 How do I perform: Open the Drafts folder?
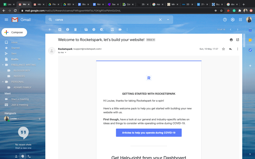15,59
